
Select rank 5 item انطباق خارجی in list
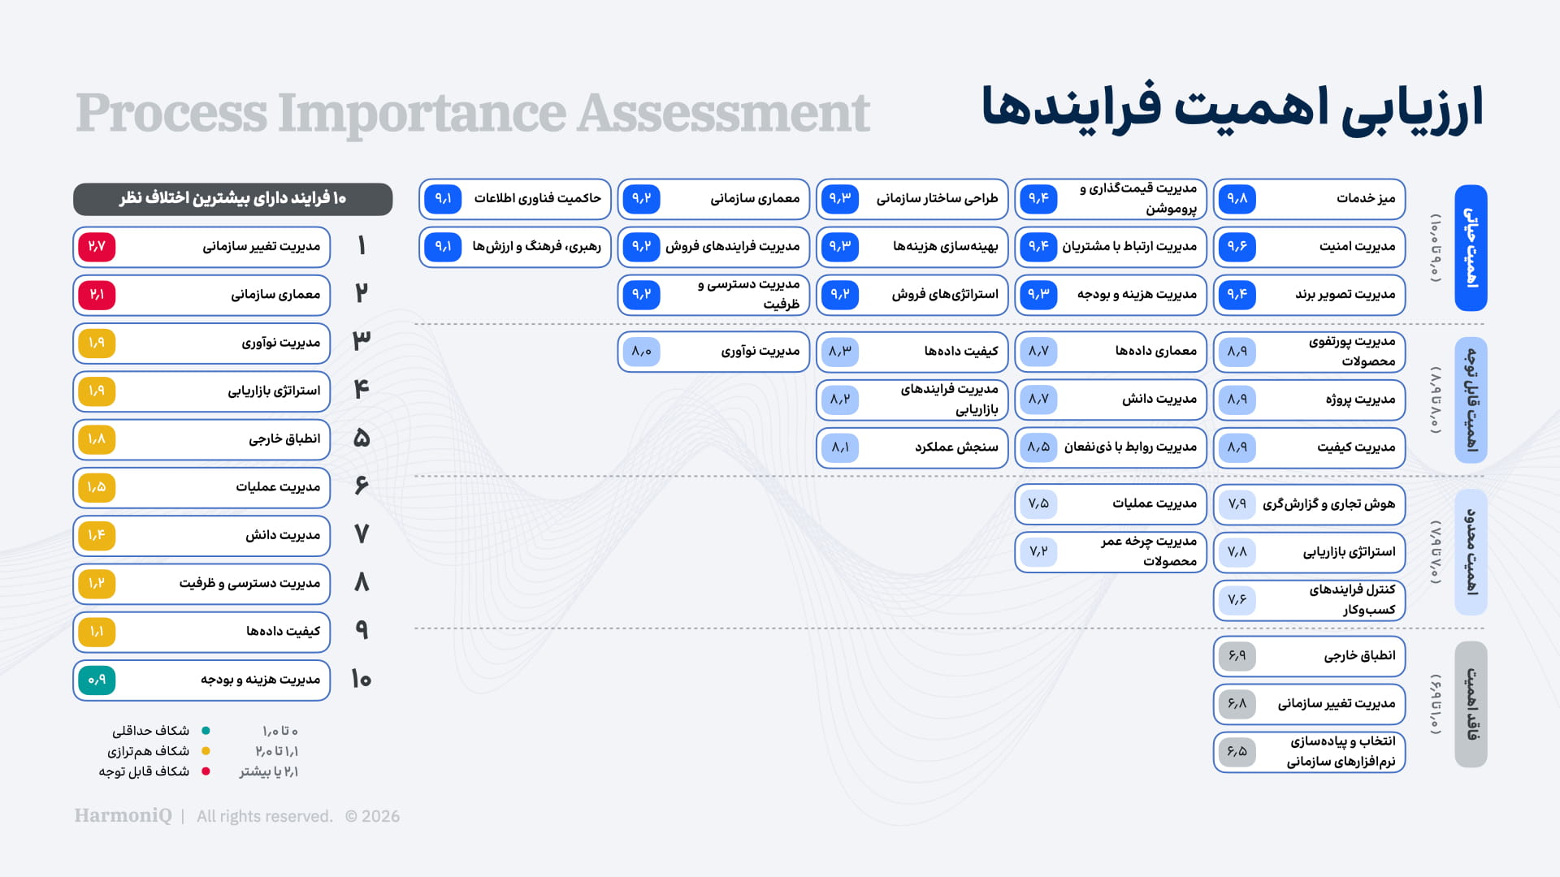click(201, 439)
